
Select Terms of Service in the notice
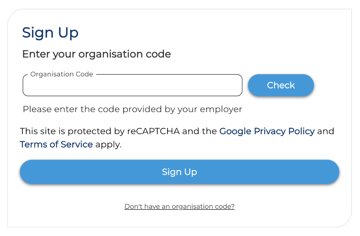tap(56, 144)
